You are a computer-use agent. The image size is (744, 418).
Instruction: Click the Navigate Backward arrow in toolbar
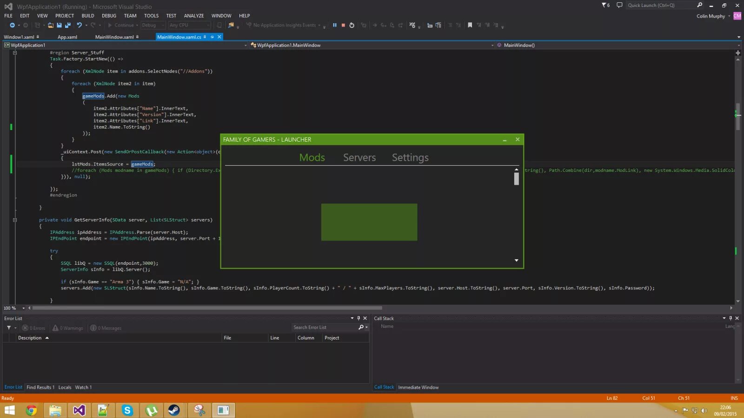click(12, 25)
